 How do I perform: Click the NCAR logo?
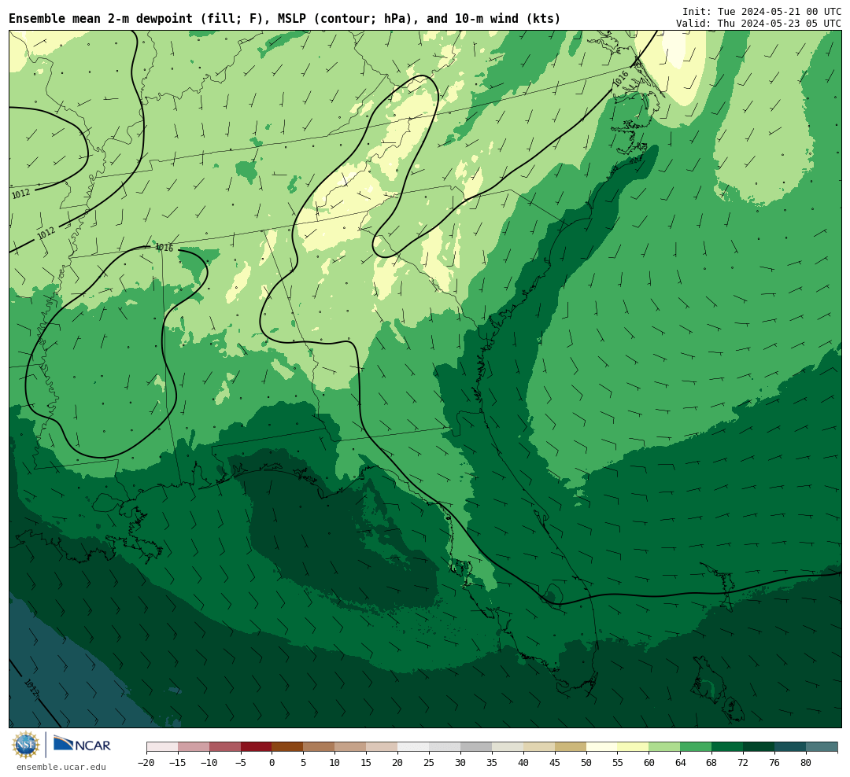coord(83,745)
